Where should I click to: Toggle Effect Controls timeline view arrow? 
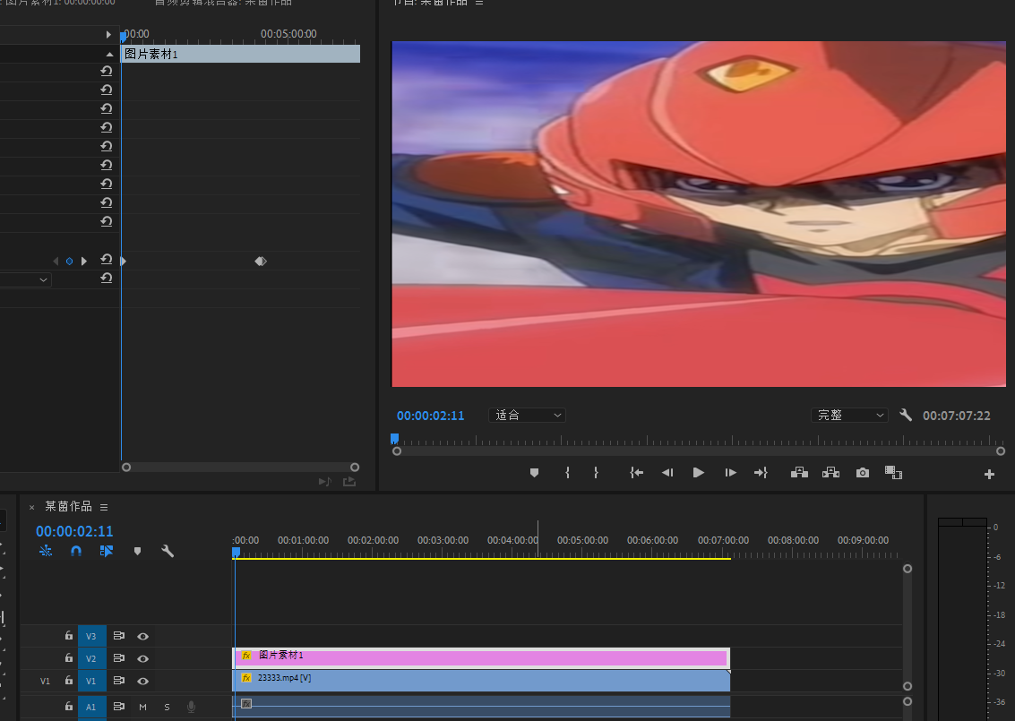click(x=108, y=34)
